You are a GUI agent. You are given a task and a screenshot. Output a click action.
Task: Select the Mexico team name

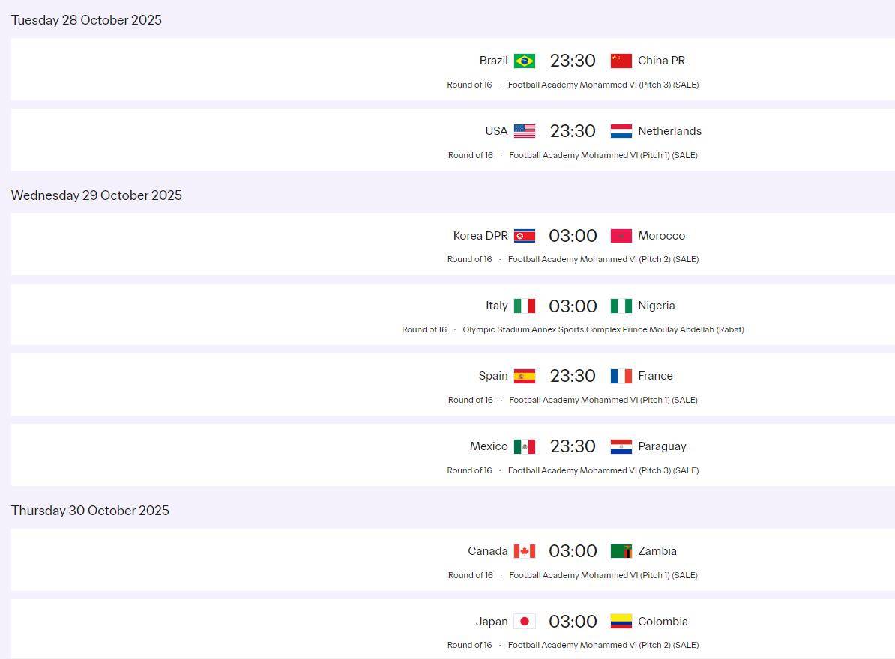(489, 446)
